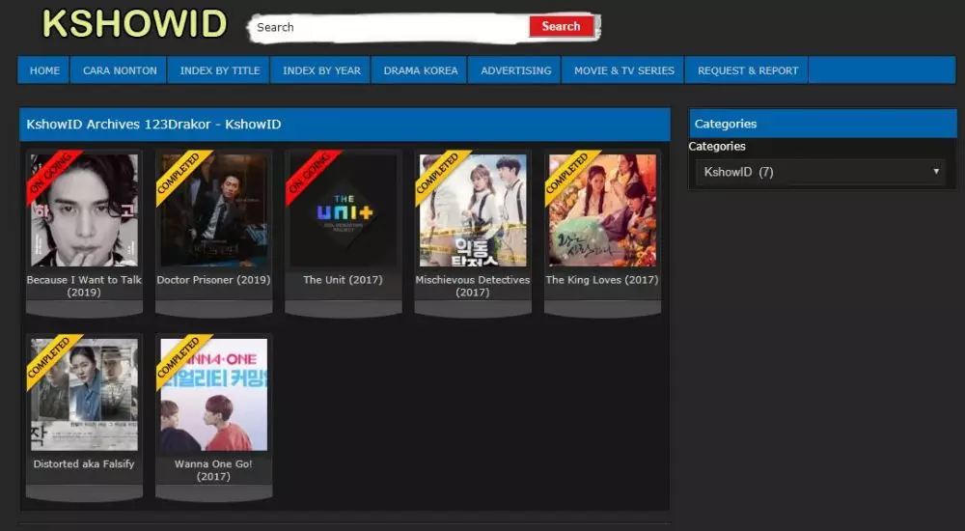Open MOVIE & TV SERIES menu
This screenshot has height=531, width=965.
tap(624, 70)
